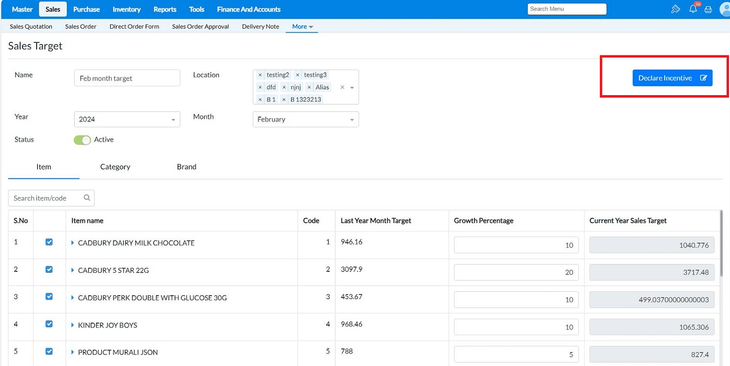Click the Name field with Feb month target
Viewport: 730px width, 366px height.
tap(127, 78)
